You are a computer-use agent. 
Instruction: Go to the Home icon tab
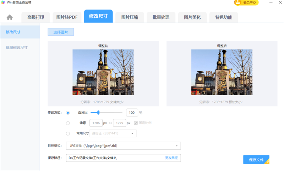(x=10, y=17)
